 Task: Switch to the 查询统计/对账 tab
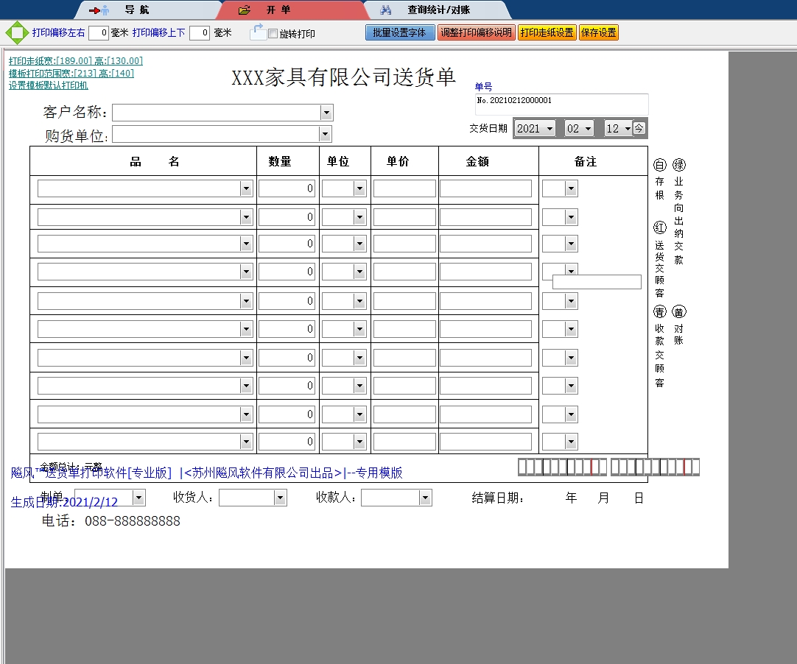pos(438,10)
